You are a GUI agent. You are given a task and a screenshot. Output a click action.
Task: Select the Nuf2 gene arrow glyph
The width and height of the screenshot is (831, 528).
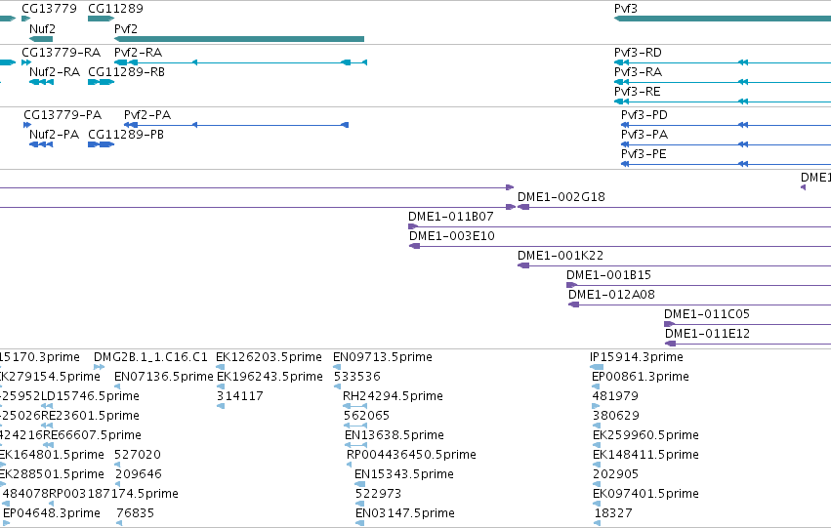[41, 39]
